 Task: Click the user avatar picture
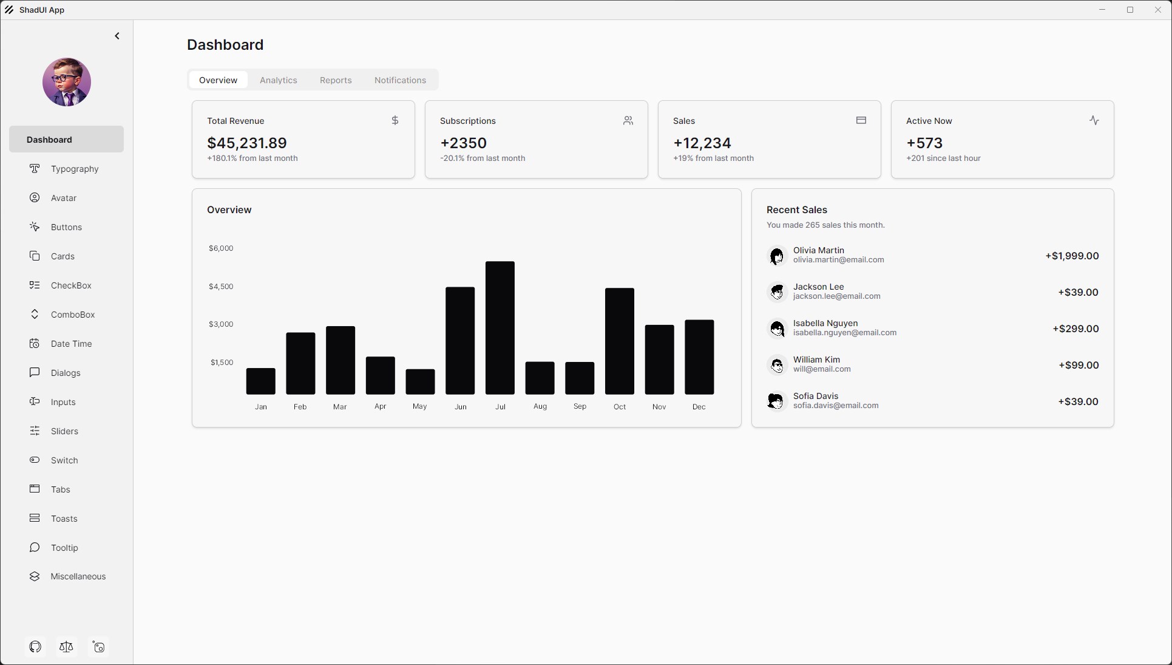coord(67,82)
